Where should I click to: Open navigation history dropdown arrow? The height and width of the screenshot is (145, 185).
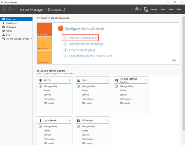[13, 9]
